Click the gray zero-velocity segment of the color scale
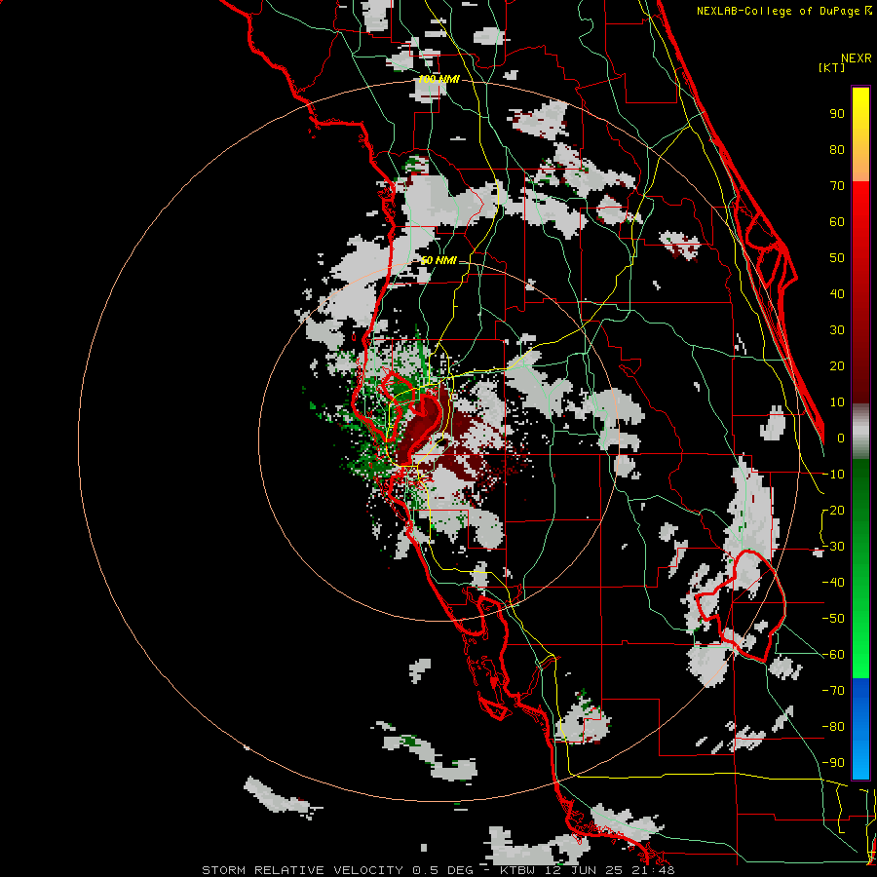Screen dimensions: 877x877 point(860,431)
